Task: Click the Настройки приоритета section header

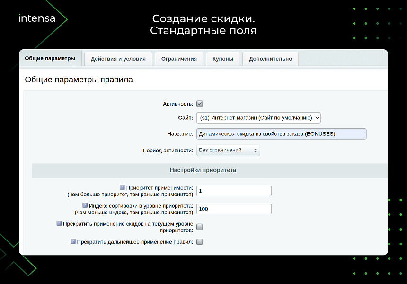Action: click(203, 170)
